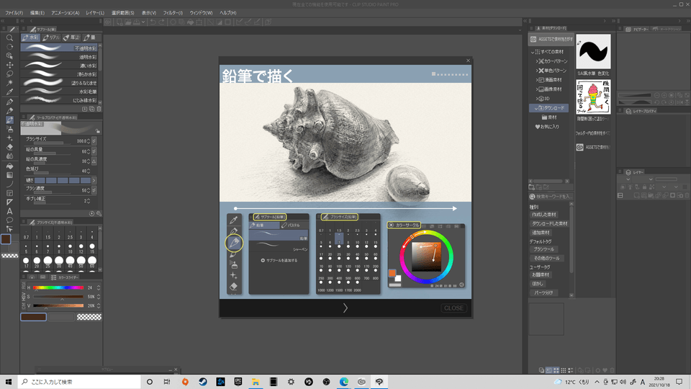Viewport: 691px width, 389px height.
Task: Select the Ruler tool
Action: (x=9, y=202)
